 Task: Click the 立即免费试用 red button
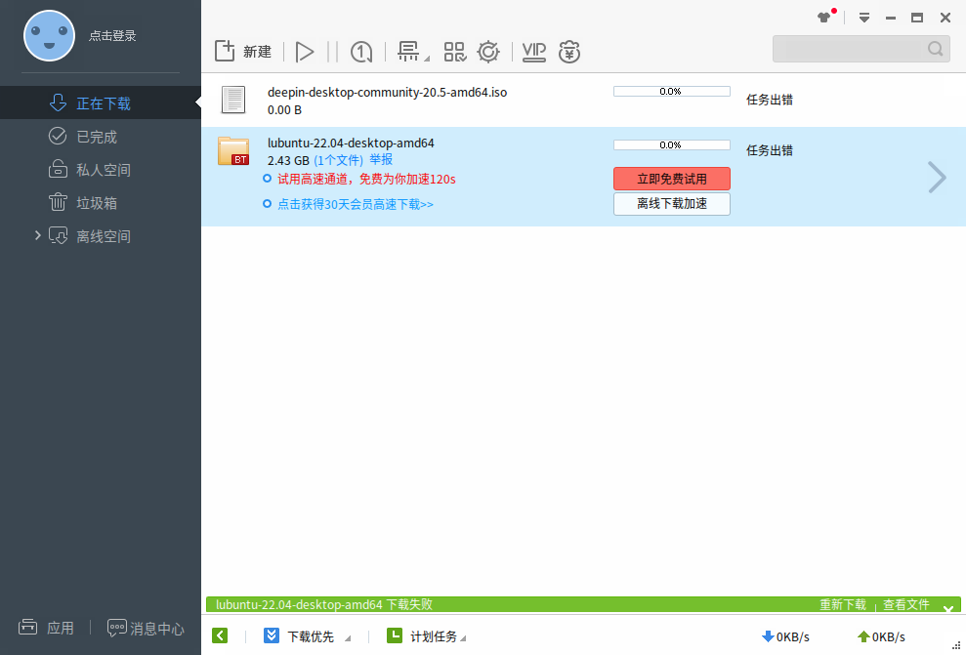point(671,179)
